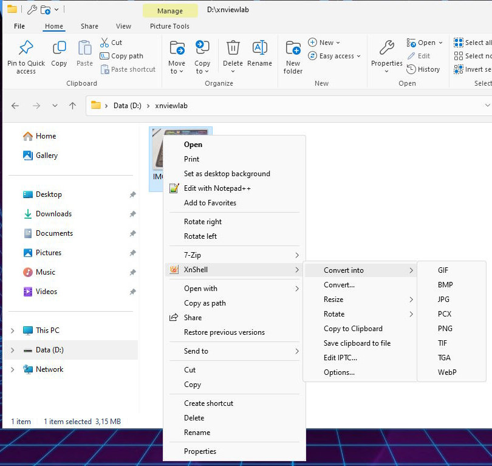Expand the Network tree node
The image size is (492, 466).
tap(13, 369)
